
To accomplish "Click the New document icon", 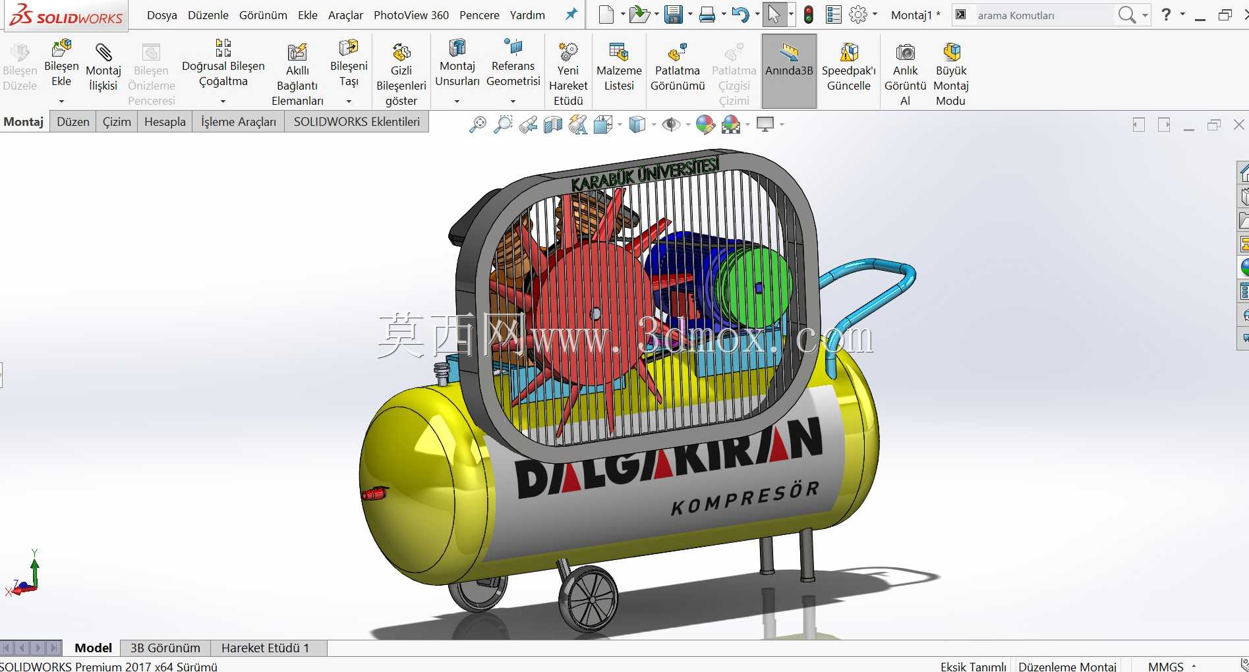I will (x=606, y=14).
